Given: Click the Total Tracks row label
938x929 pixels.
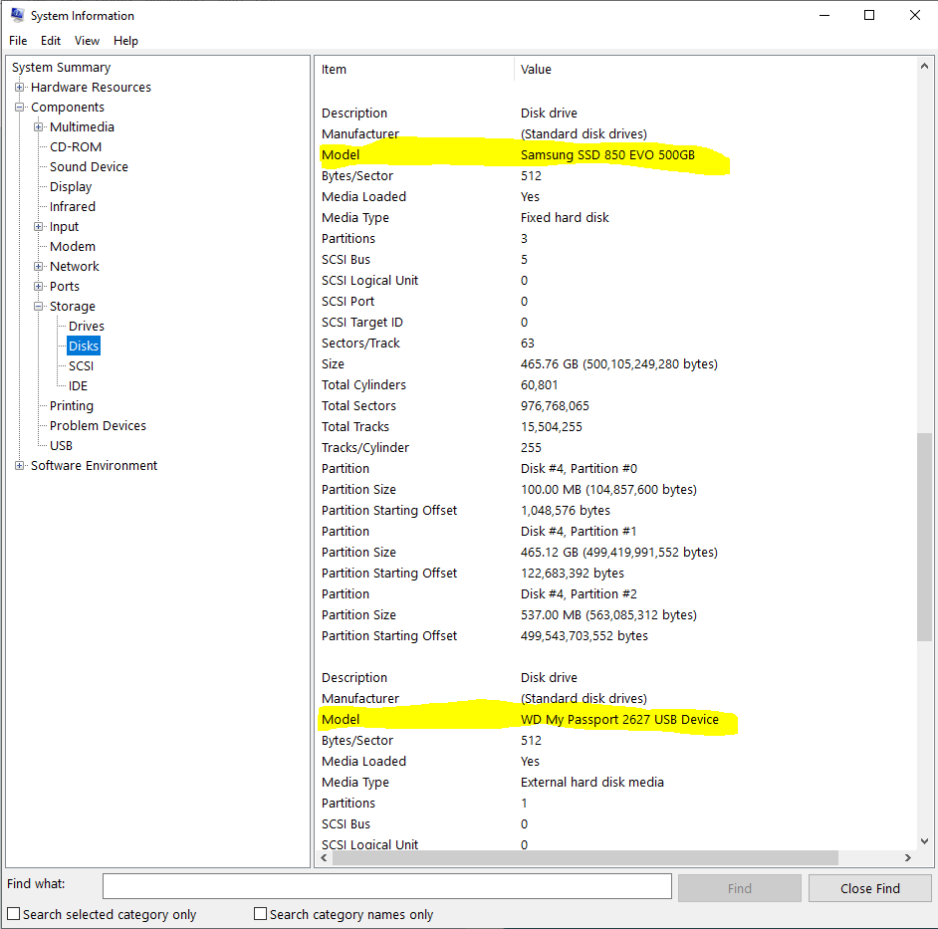Looking at the screenshot, I should coord(354,427).
